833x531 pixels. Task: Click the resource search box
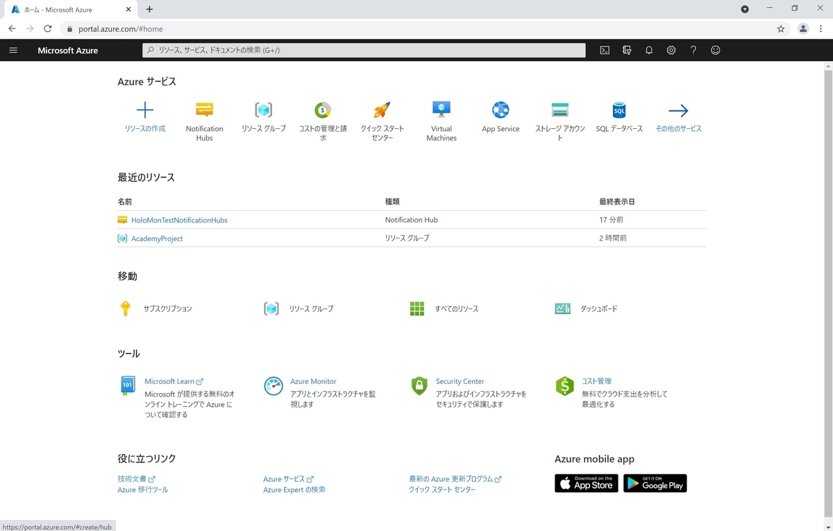[364, 50]
